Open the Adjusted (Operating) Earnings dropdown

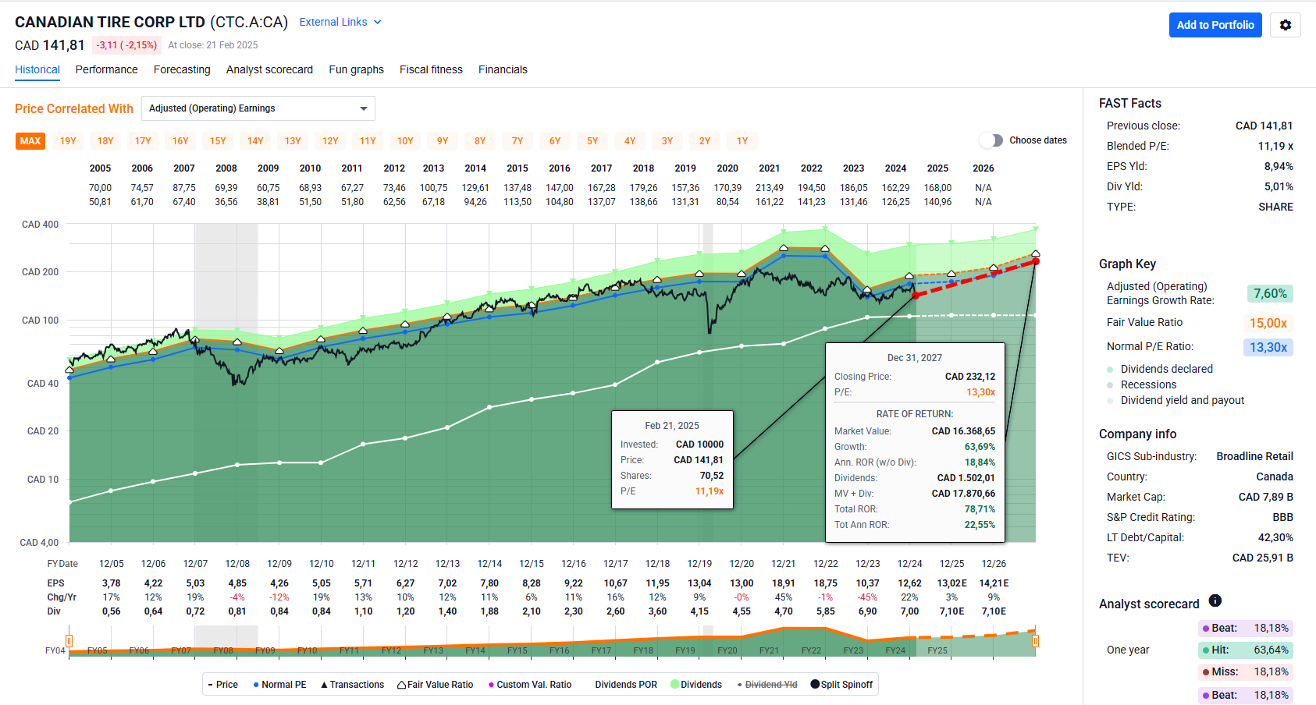click(258, 108)
